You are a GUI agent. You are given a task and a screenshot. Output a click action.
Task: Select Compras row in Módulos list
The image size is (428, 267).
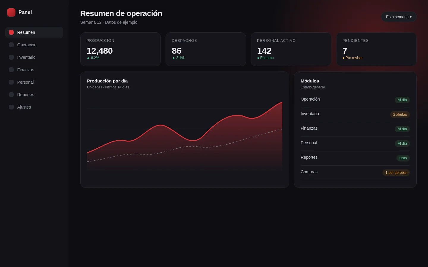pyautogui.click(x=355, y=173)
